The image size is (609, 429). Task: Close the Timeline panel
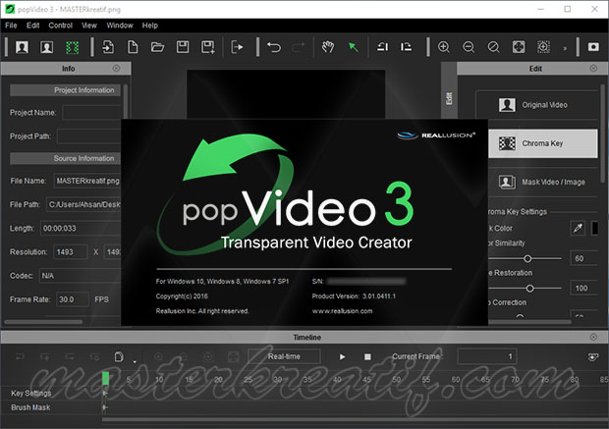(x=593, y=337)
